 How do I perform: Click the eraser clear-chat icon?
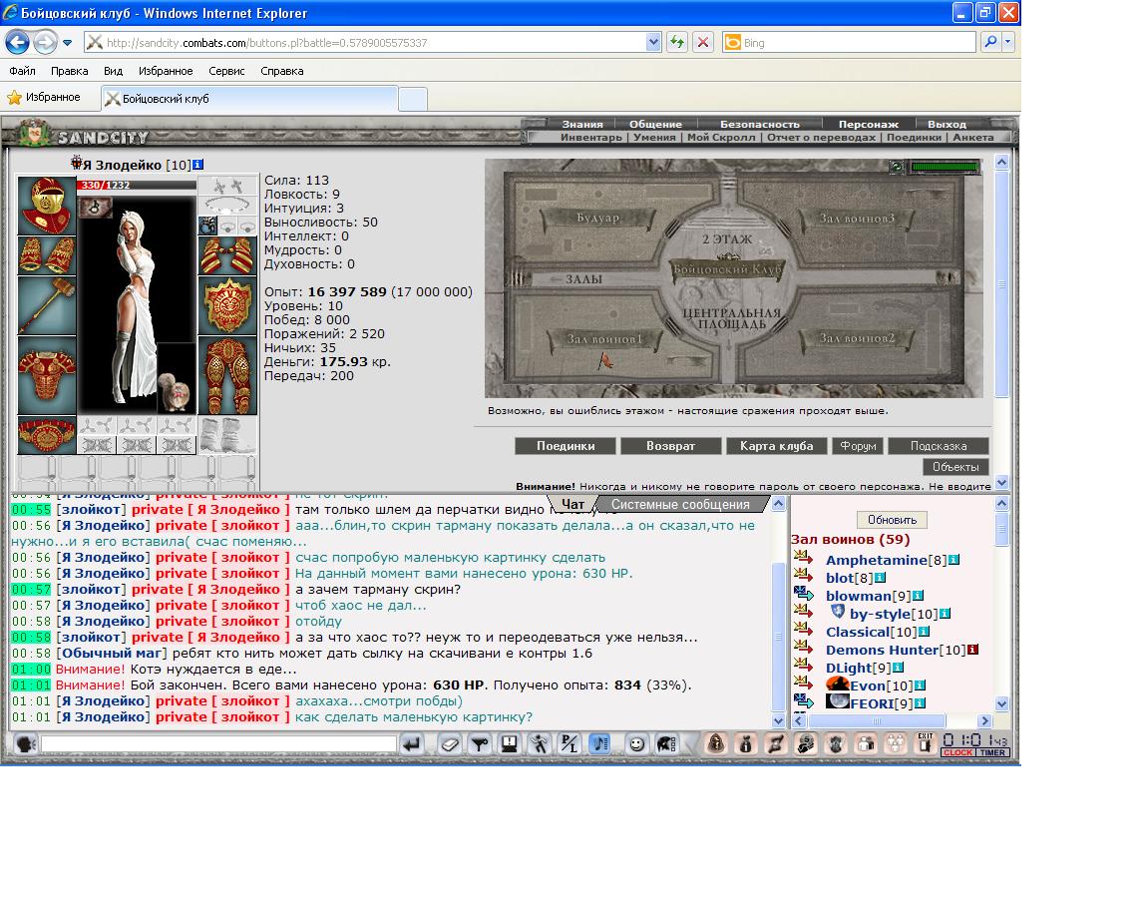(451, 743)
